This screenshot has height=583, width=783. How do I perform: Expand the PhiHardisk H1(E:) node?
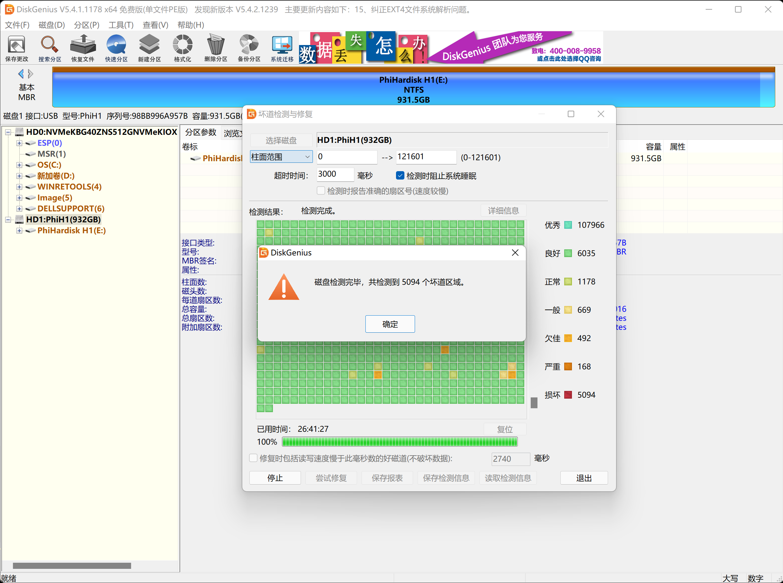(19, 231)
